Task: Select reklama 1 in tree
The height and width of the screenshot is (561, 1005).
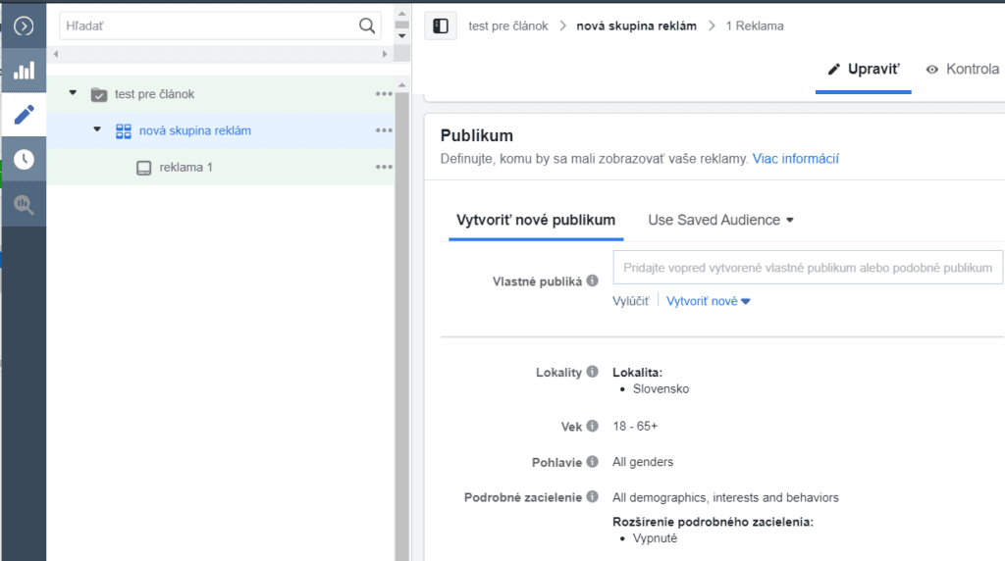Action: [x=185, y=167]
